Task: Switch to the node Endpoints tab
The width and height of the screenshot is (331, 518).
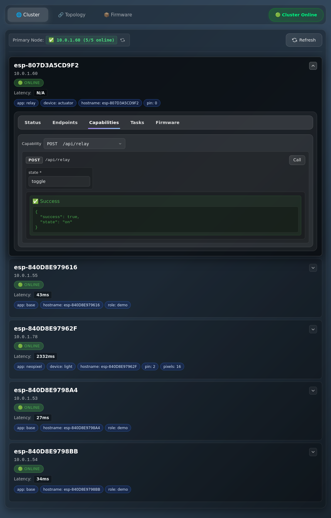Action: click(65, 123)
